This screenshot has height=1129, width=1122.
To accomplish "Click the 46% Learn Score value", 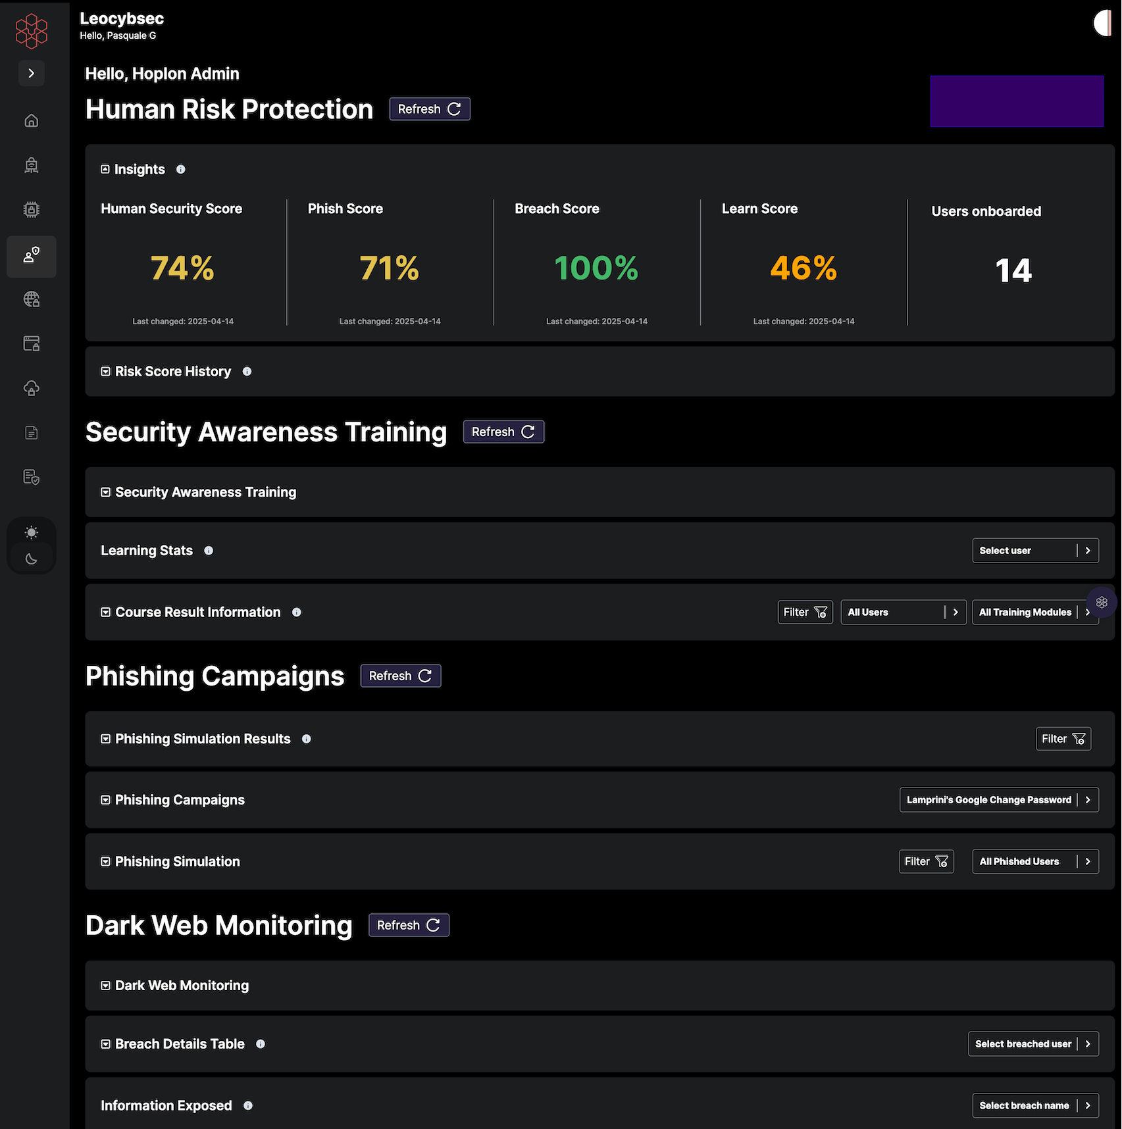I will pyautogui.click(x=803, y=268).
